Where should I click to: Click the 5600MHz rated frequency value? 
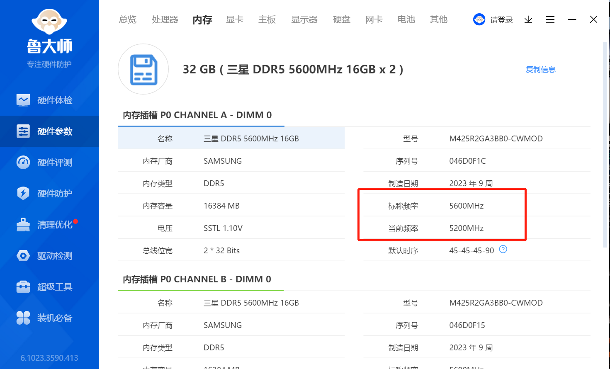click(x=467, y=206)
